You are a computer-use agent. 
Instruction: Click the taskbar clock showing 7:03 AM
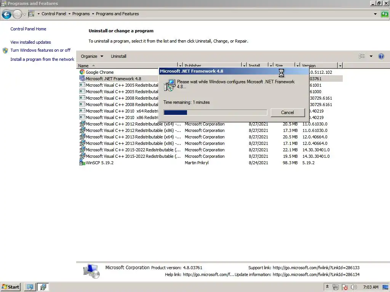371,287
